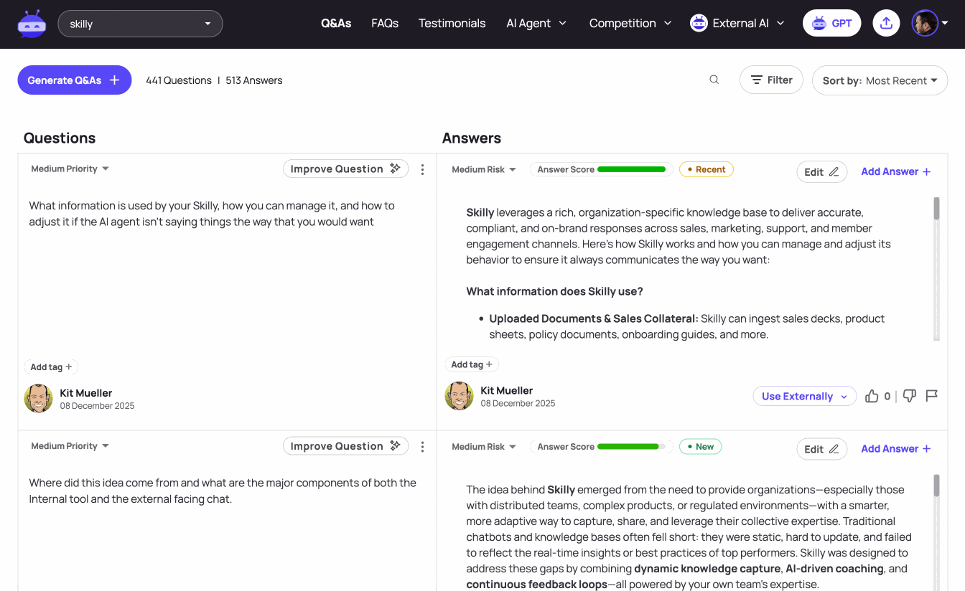
Task: Click 'What information does Skilly use?' heading
Action: click(x=554, y=291)
